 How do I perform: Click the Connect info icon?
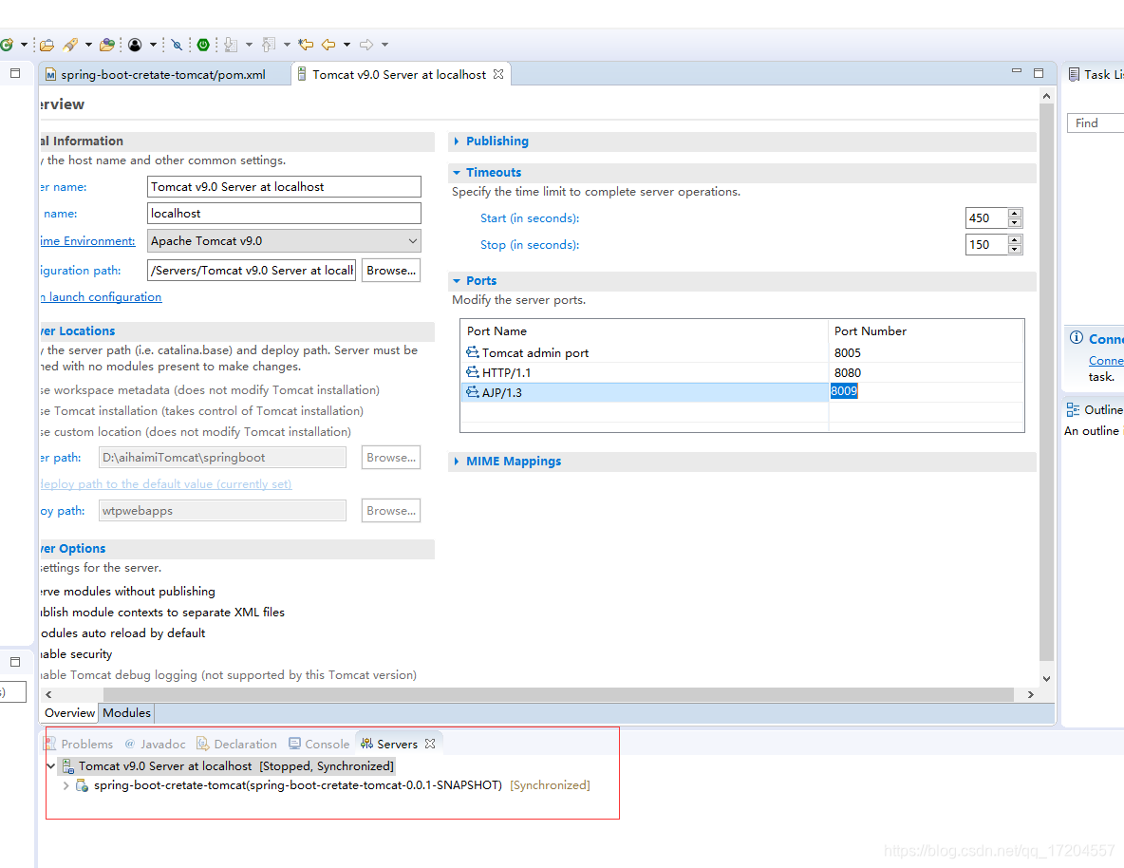[x=1076, y=338]
